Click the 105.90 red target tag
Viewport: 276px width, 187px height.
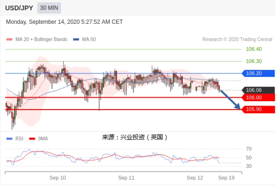pyautogui.click(x=259, y=109)
